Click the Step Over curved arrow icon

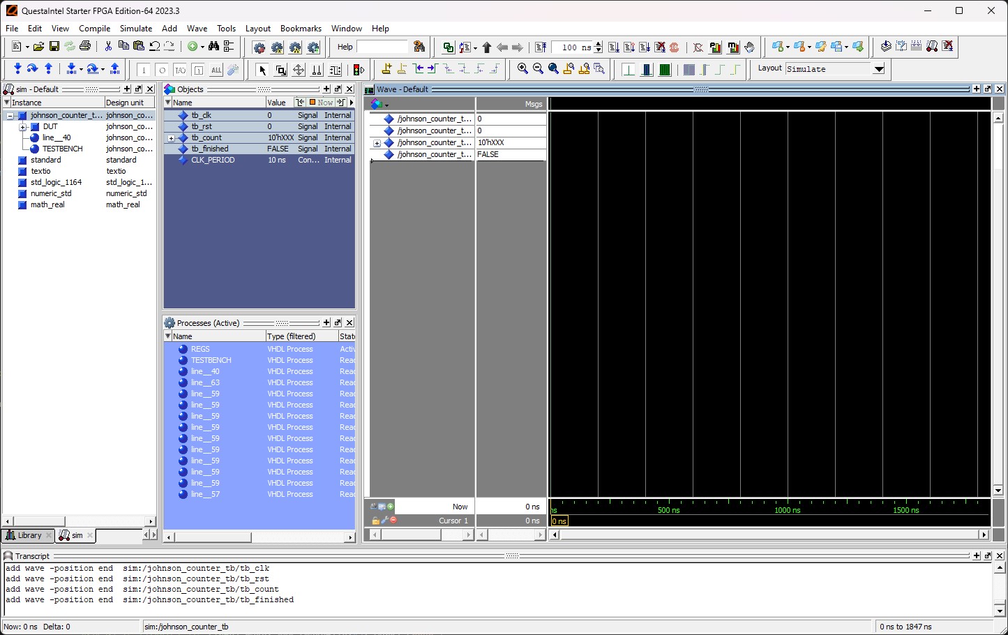click(x=32, y=69)
